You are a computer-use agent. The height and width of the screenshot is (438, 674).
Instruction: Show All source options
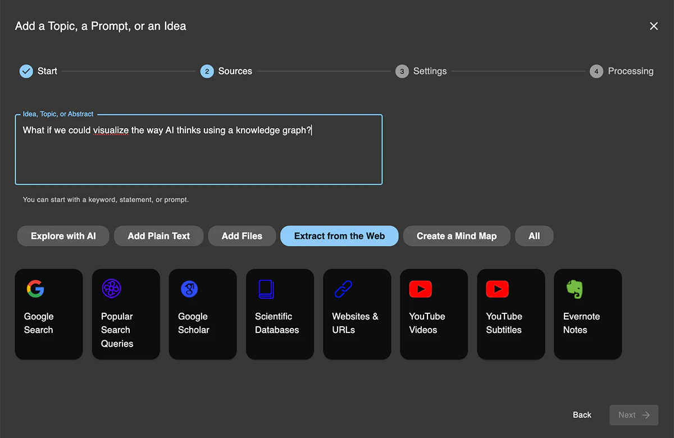point(534,236)
